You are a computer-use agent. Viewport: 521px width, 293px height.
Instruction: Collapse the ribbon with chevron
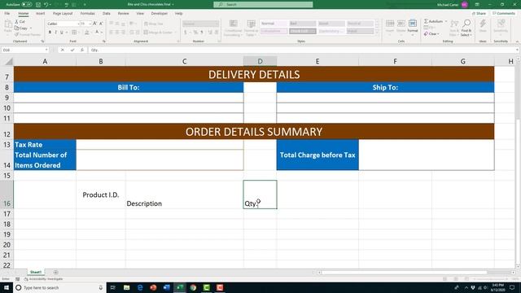click(x=517, y=42)
